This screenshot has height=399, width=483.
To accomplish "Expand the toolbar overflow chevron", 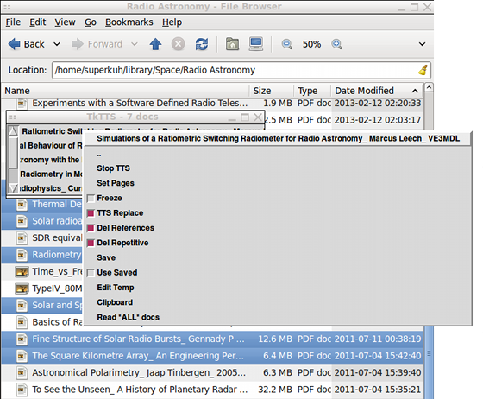I will (422, 44).
